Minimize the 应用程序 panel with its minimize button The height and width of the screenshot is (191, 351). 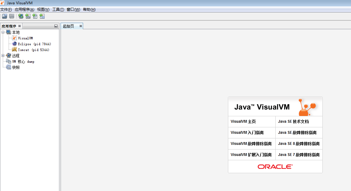pos(56,26)
